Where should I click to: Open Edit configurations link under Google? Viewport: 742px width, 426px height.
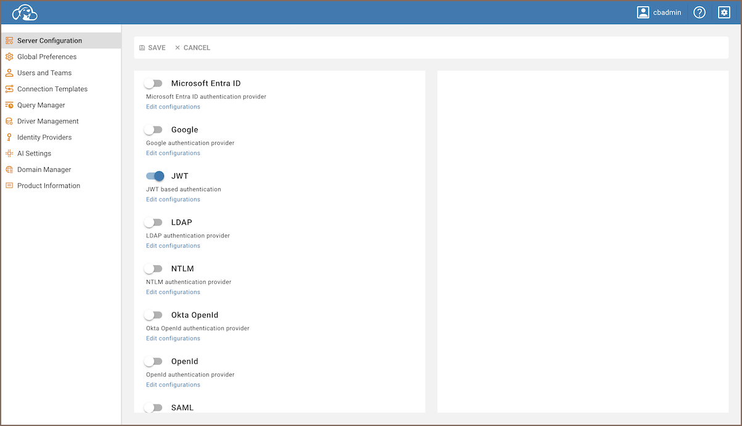(x=173, y=153)
